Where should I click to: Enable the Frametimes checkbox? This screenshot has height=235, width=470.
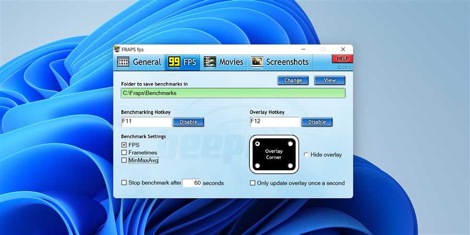point(124,152)
